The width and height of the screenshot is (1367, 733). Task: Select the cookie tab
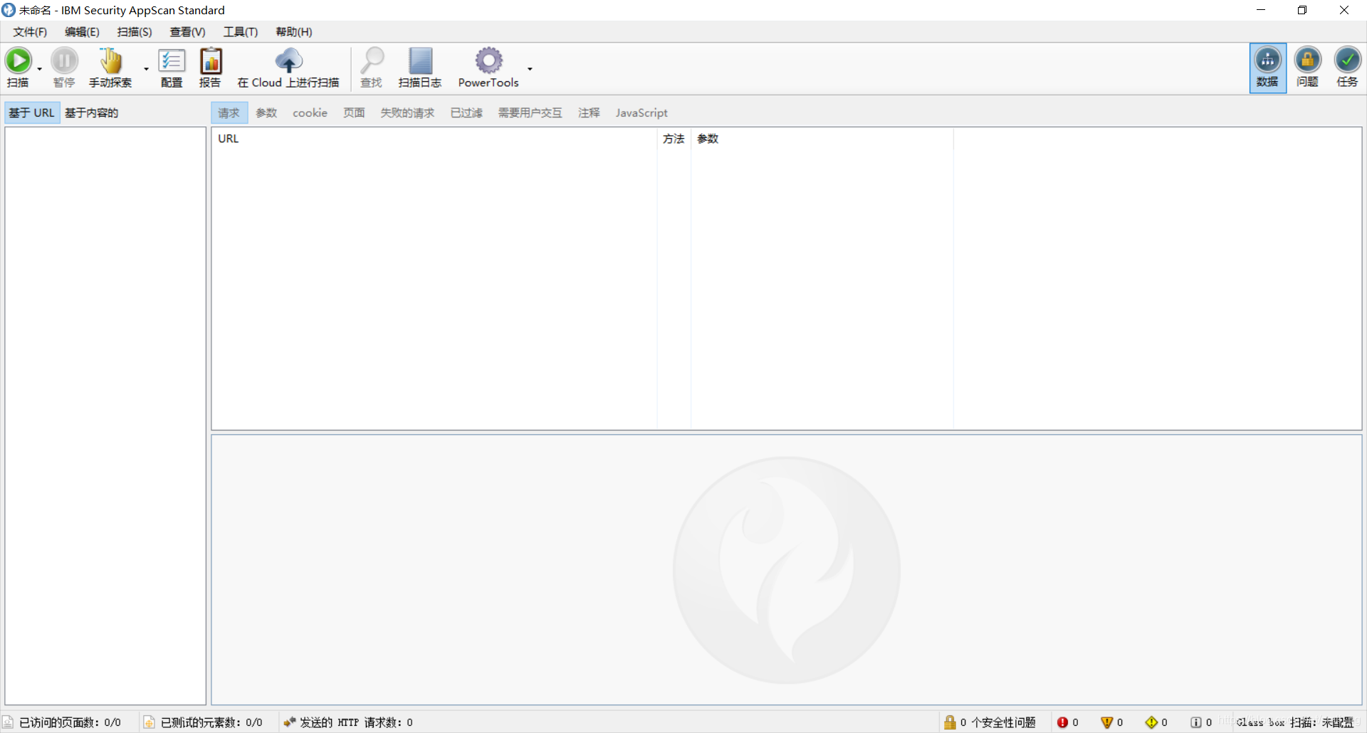310,112
